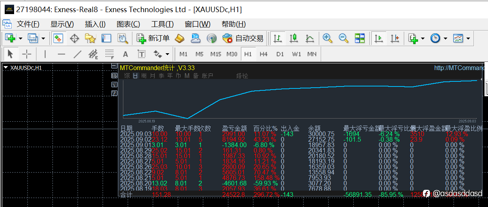This screenshot has width=488, height=207.
Task: Expand the New Chart dropdown arrow
Action: pos(20,39)
